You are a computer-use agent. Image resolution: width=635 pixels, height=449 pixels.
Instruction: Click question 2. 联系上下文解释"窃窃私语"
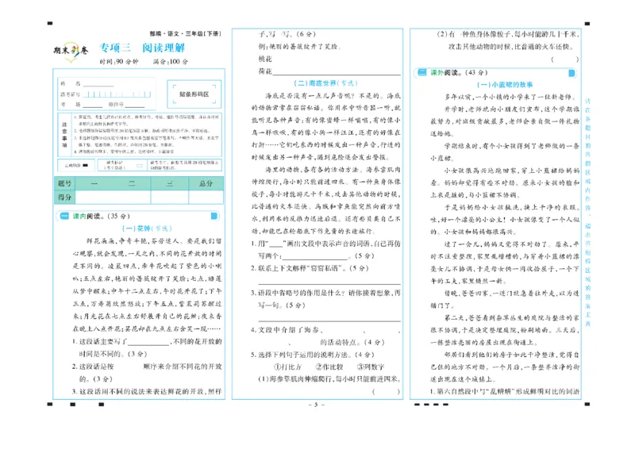(x=310, y=268)
